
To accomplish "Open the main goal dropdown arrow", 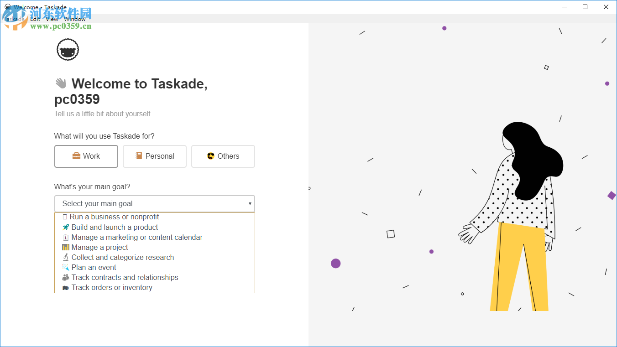I will coord(249,204).
